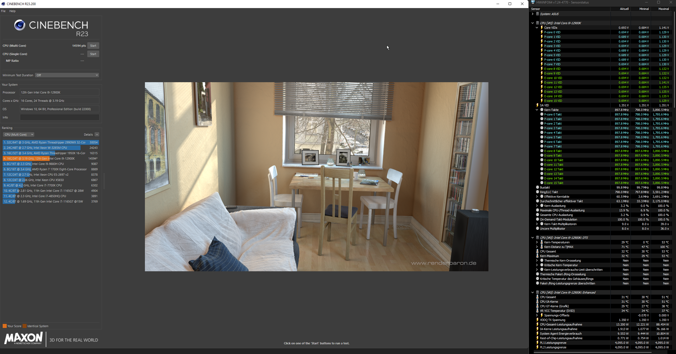Collapse the CPU i9-12900K DTS section

point(532,238)
